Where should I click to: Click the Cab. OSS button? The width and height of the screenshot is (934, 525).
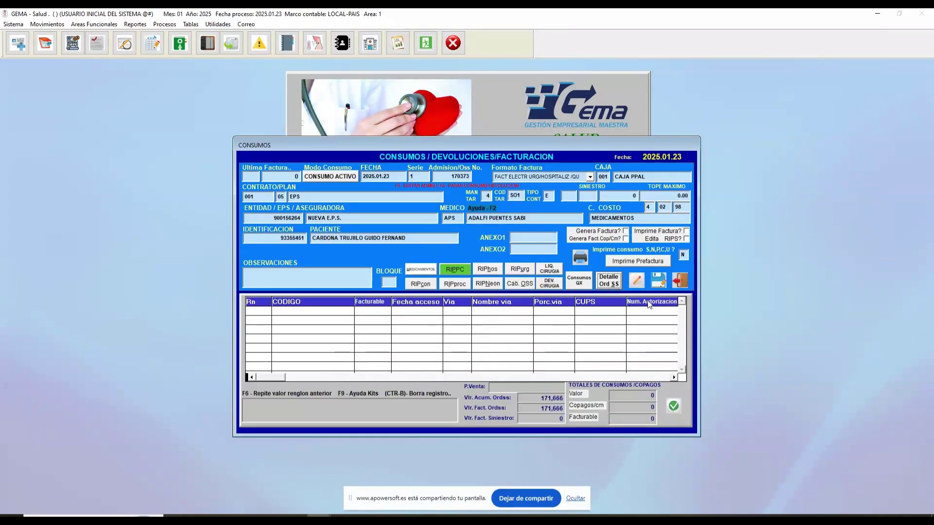click(x=520, y=283)
